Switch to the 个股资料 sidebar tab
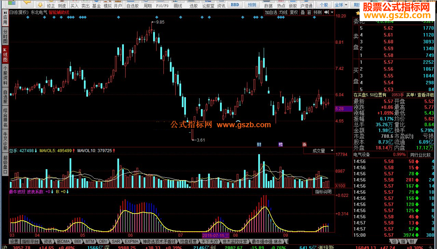 pos(5,75)
